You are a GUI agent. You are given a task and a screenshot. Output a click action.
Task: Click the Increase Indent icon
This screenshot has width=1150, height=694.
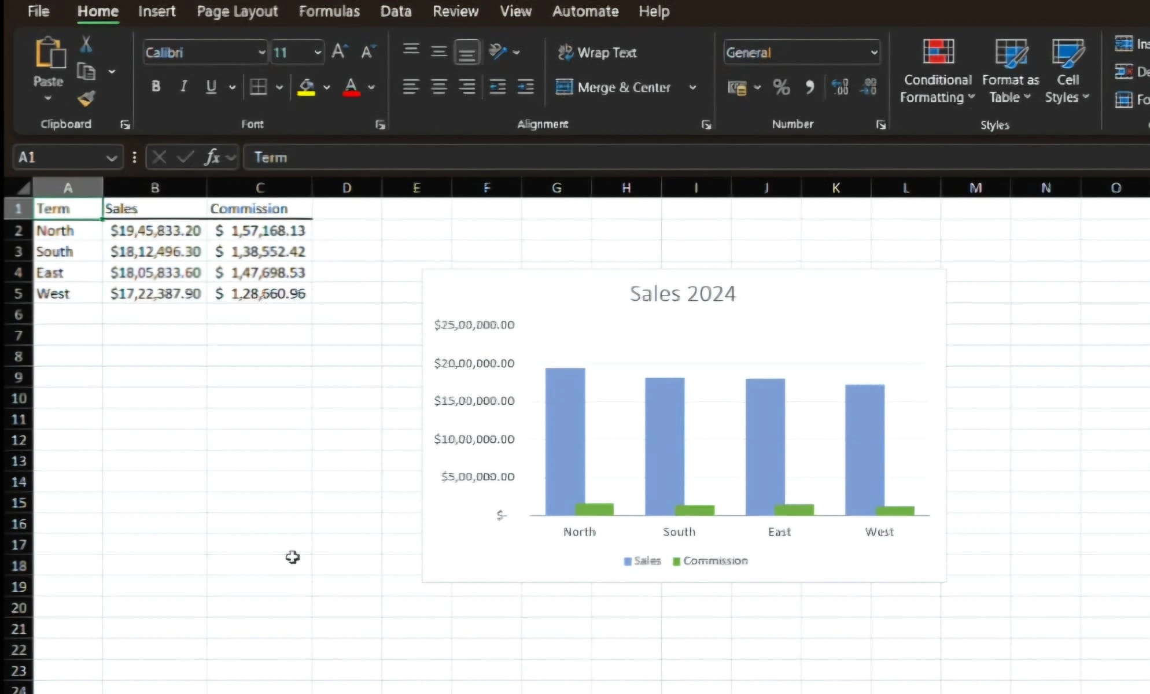coord(525,87)
